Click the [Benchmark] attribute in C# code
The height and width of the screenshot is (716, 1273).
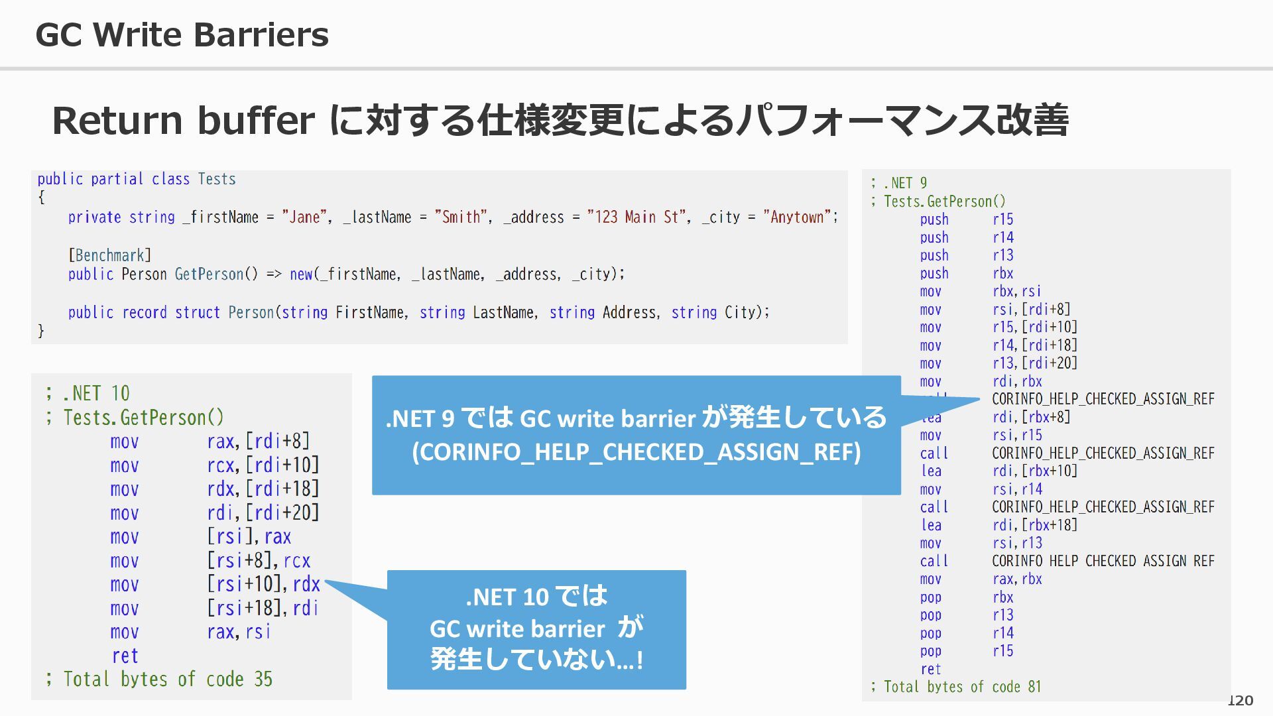coord(109,255)
